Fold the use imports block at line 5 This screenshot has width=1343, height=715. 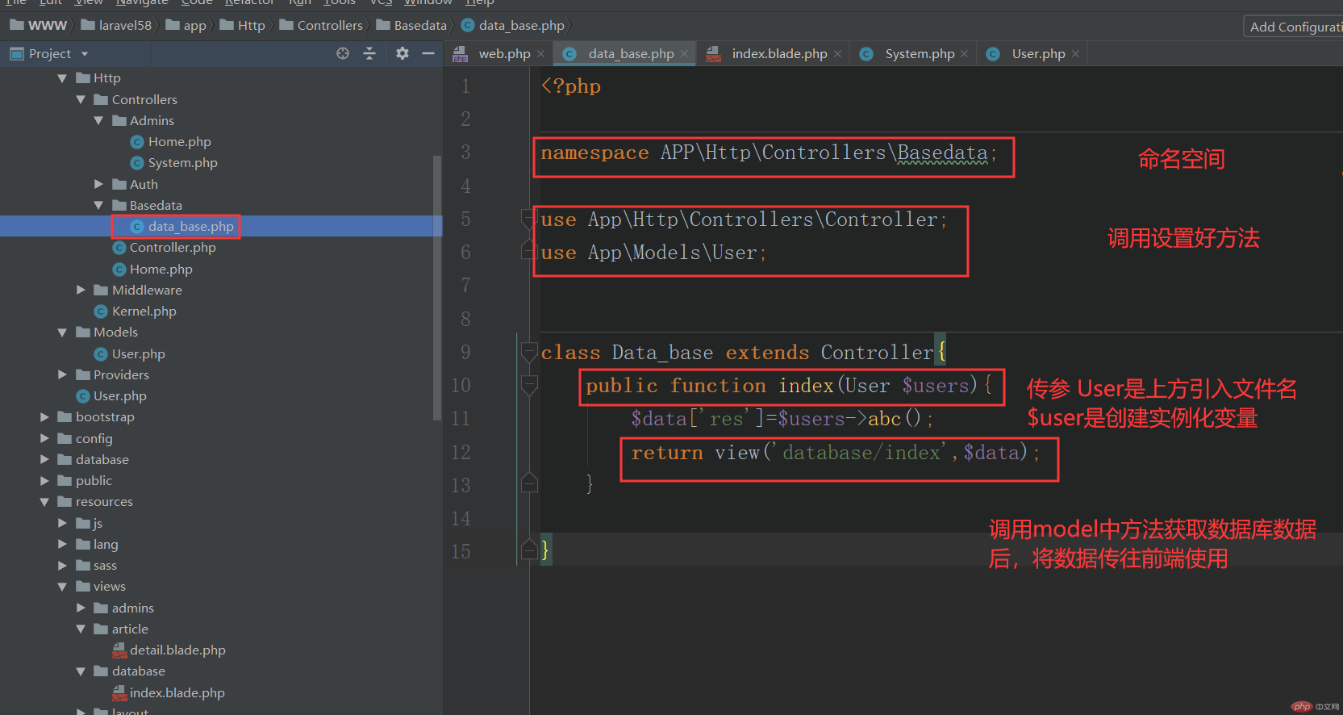coord(529,220)
